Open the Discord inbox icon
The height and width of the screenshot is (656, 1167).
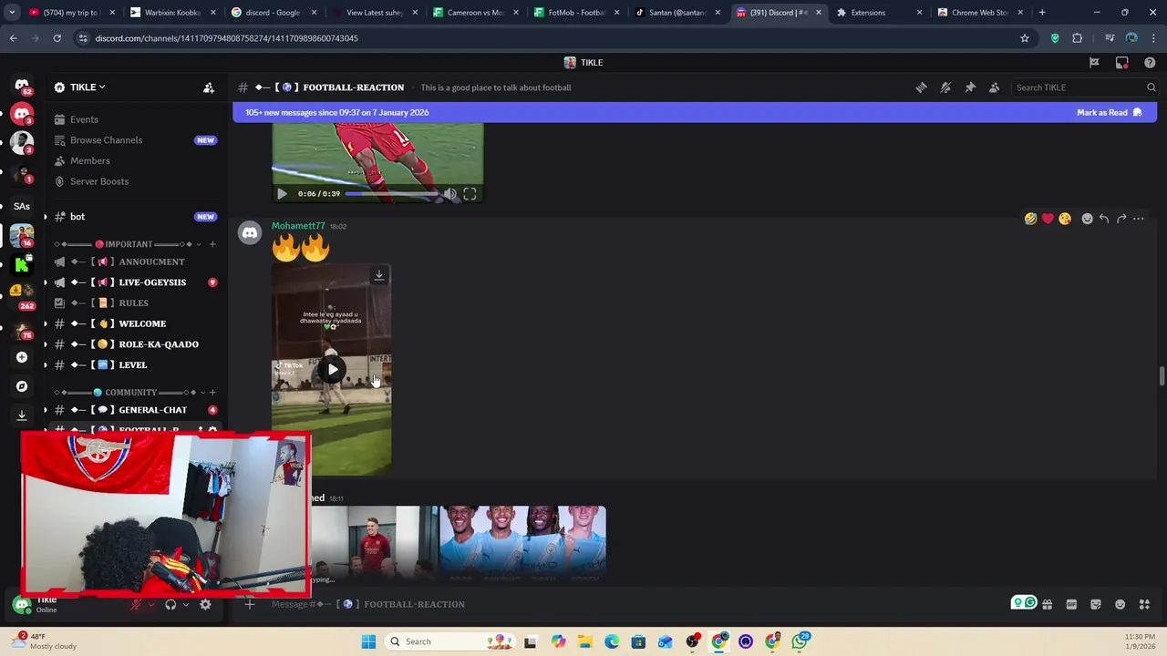[1122, 63]
